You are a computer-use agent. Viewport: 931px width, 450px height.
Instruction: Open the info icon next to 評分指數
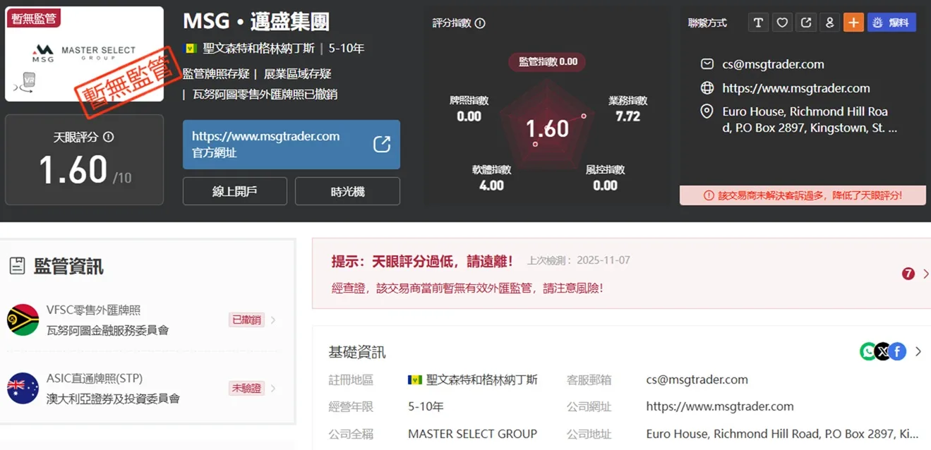[480, 23]
